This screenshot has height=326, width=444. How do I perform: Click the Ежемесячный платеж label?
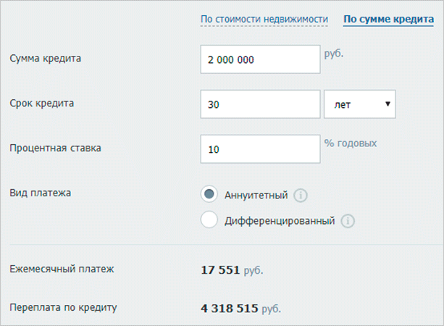pyautogui.click(x=62, y=269)
